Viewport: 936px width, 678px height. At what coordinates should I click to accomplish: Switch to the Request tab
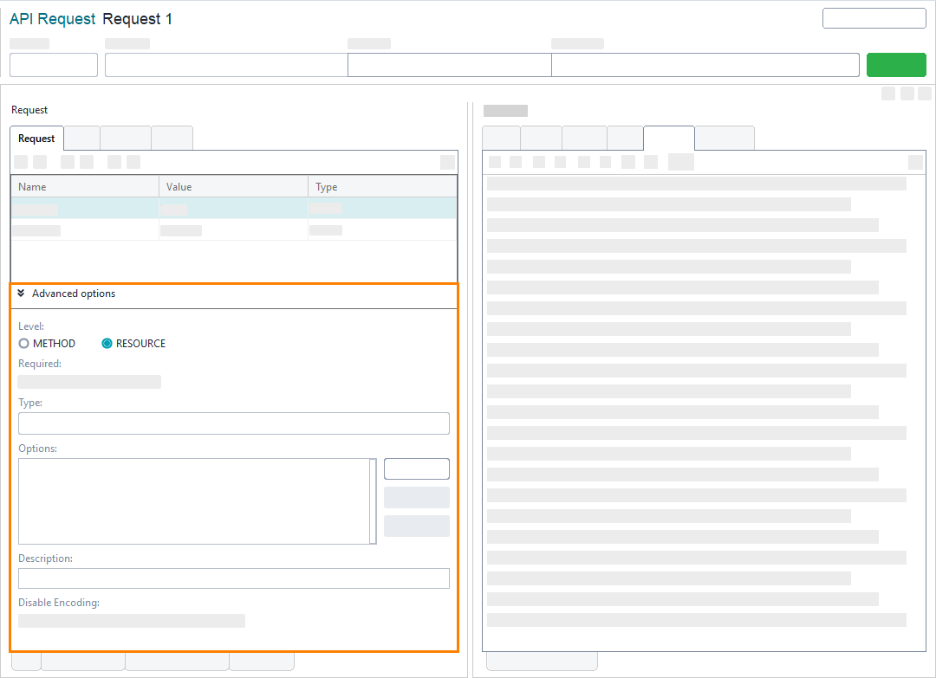36,138
